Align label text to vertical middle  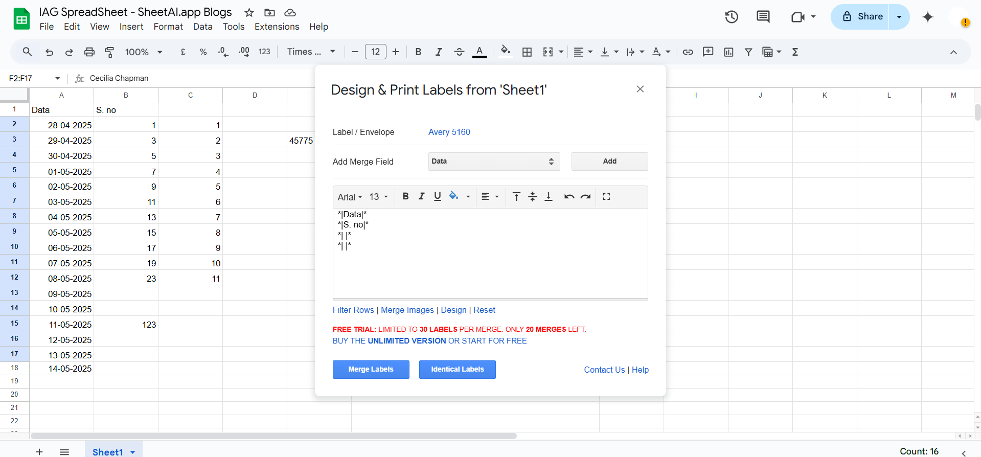point(533,196)
